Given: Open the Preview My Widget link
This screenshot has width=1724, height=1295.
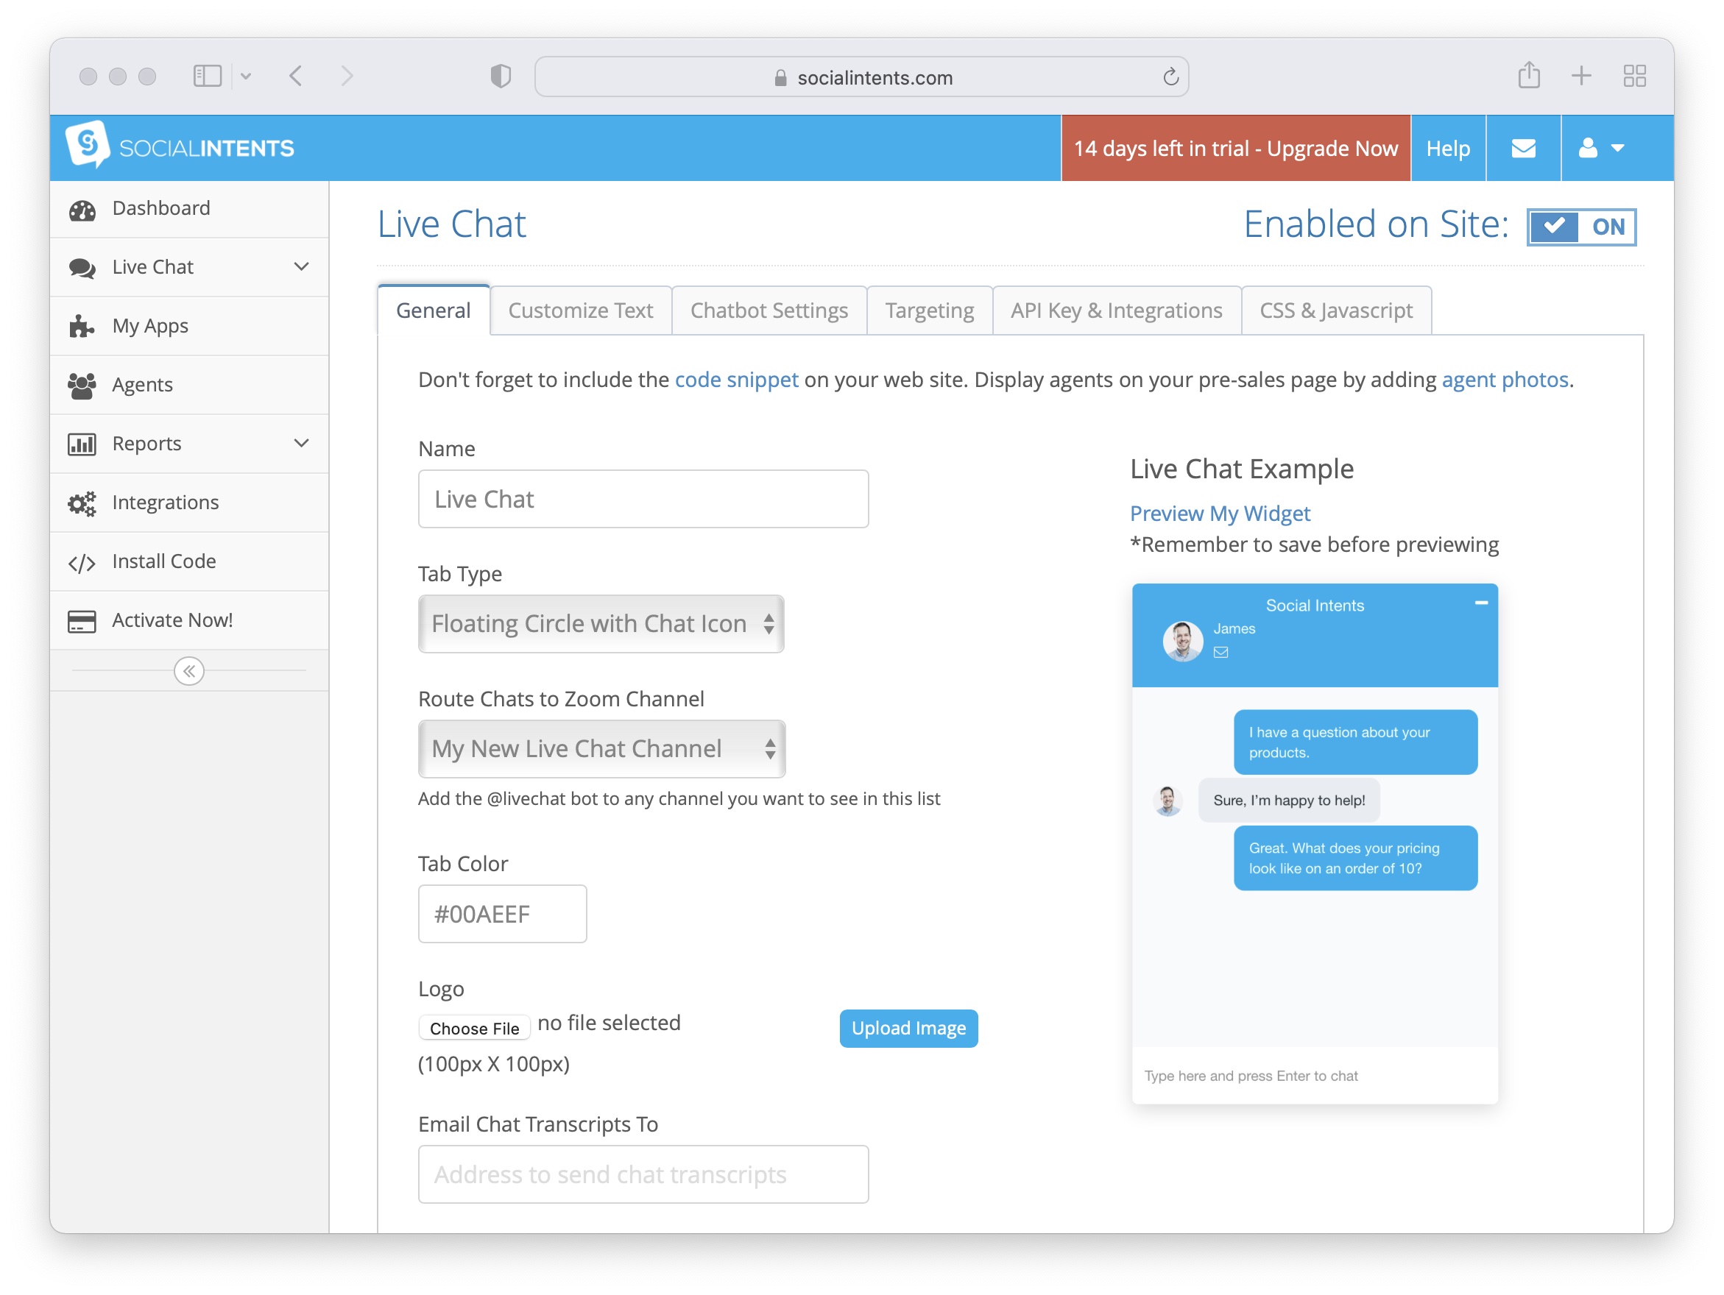Looking at the screenshot, I should 1220,514.
